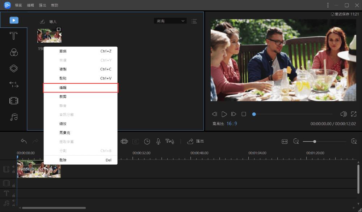
Task: Click the speech-to-text conversion icon
Action: [x=170, y=142]
